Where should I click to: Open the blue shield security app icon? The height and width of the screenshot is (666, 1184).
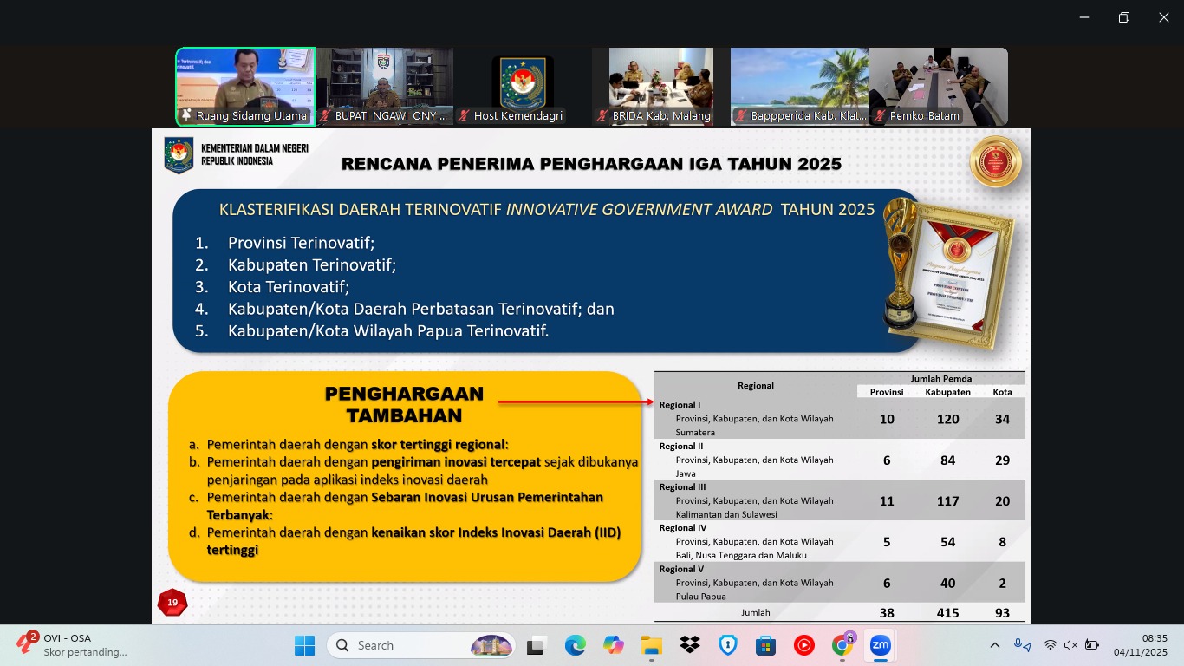[x=727, y=645]
